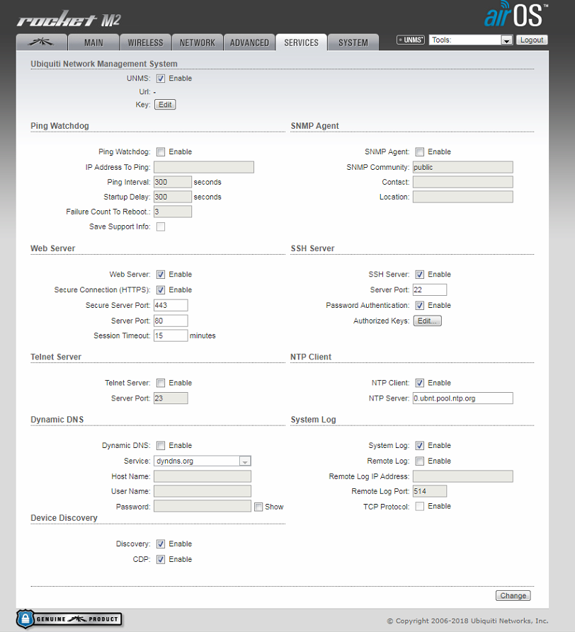Screen dimensions: 575x632
Task: Expand the Tools dropdown
Action: click(471, 40)
